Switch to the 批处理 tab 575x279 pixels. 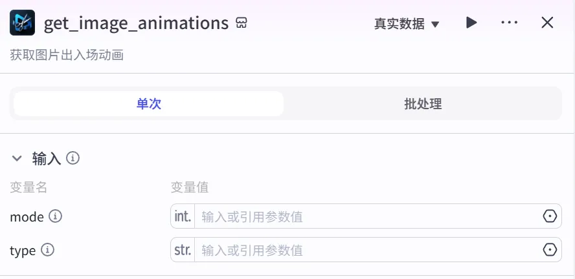(423, 104)
